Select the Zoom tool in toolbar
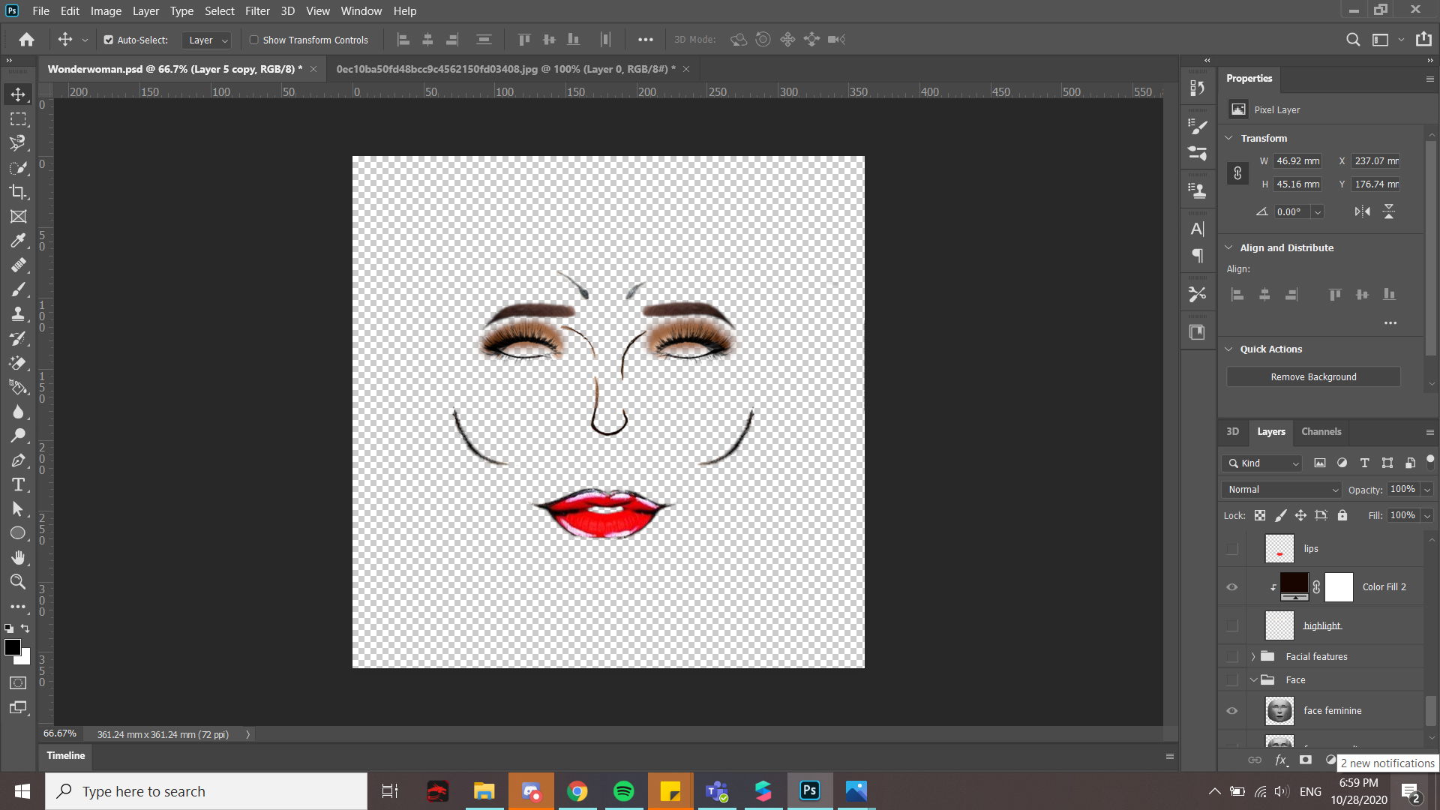This screenshot has width=1440, height=810. click(x=18, y=582)
